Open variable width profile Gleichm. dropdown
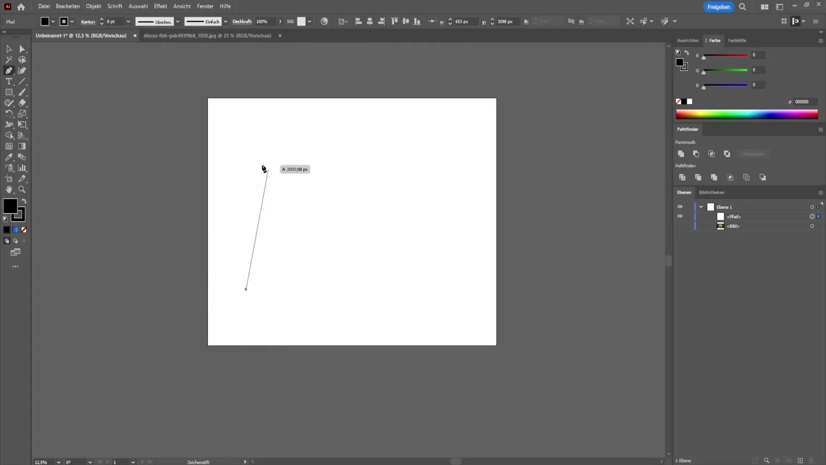The width and height of the screenshot is (826, 465). click(x=178, y=22)
